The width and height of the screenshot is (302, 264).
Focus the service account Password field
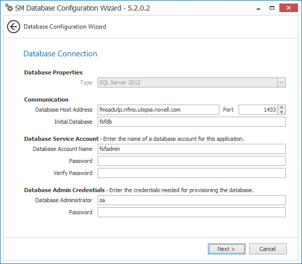(x=191, y=161)
